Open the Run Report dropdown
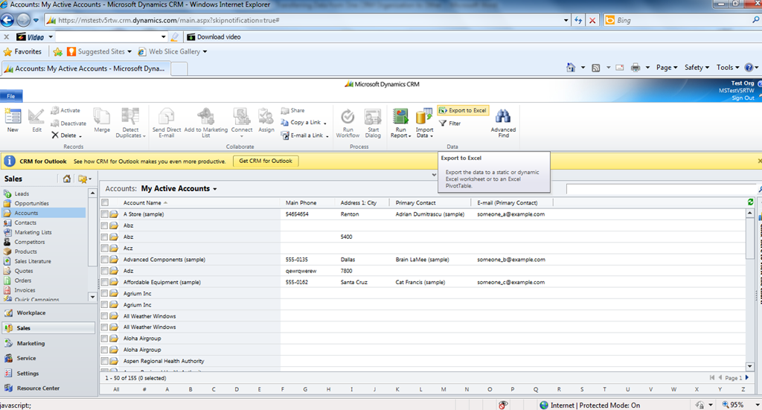 click(400, 135)
